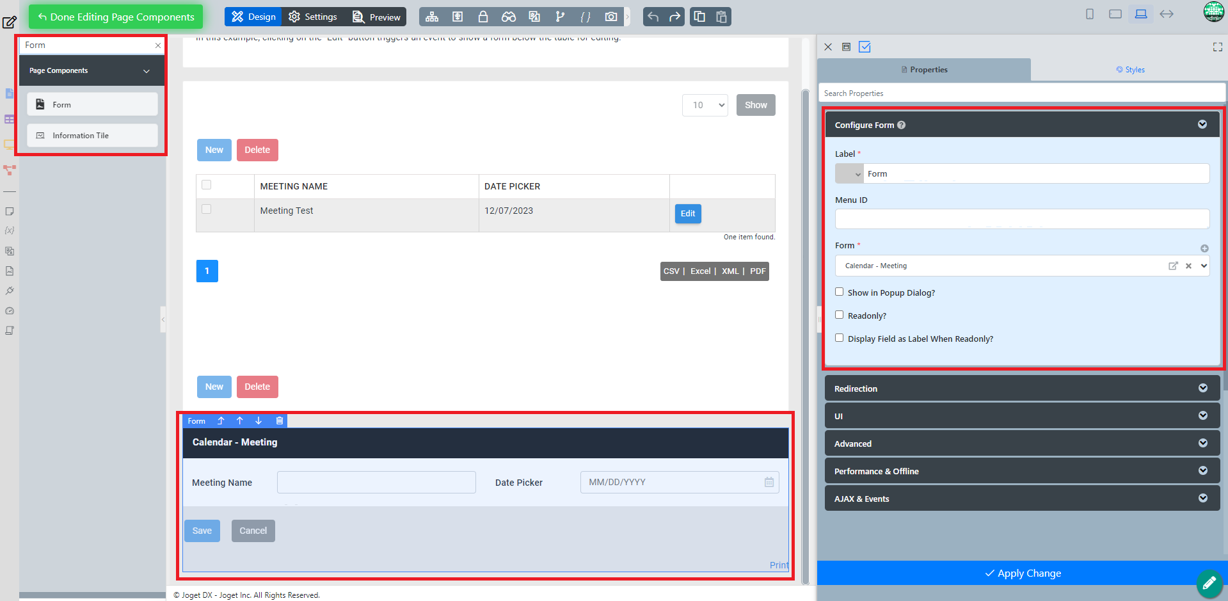This screenshot has height=601, width=1228.
Task: Switch to desktop laptop view
Action: point(1141,14)
